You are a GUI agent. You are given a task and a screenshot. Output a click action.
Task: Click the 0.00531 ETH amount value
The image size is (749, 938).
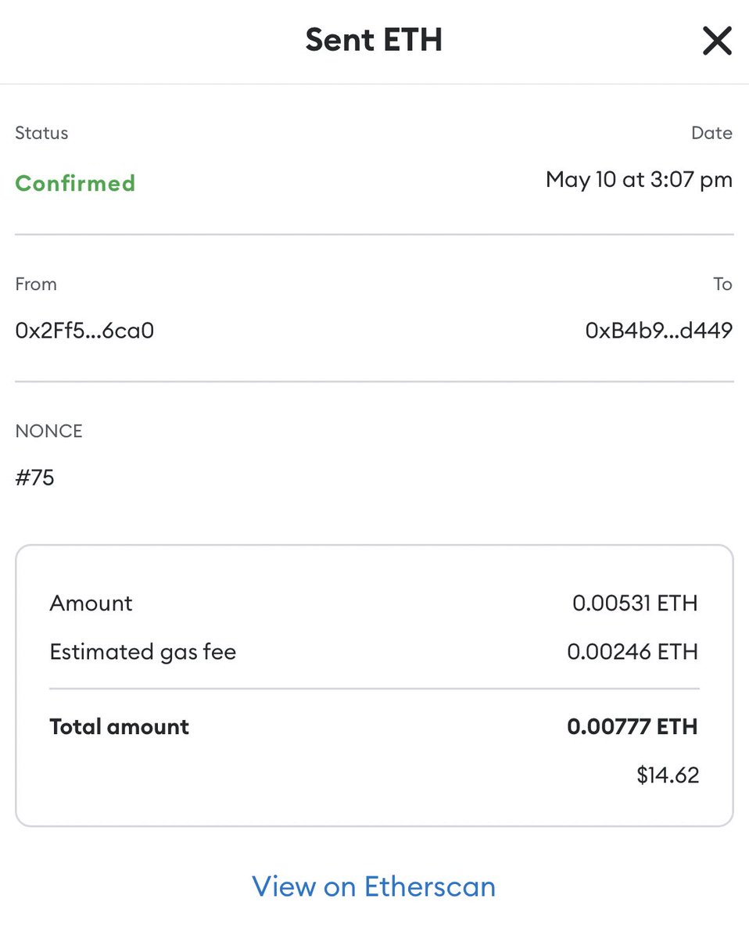[635, 603]
